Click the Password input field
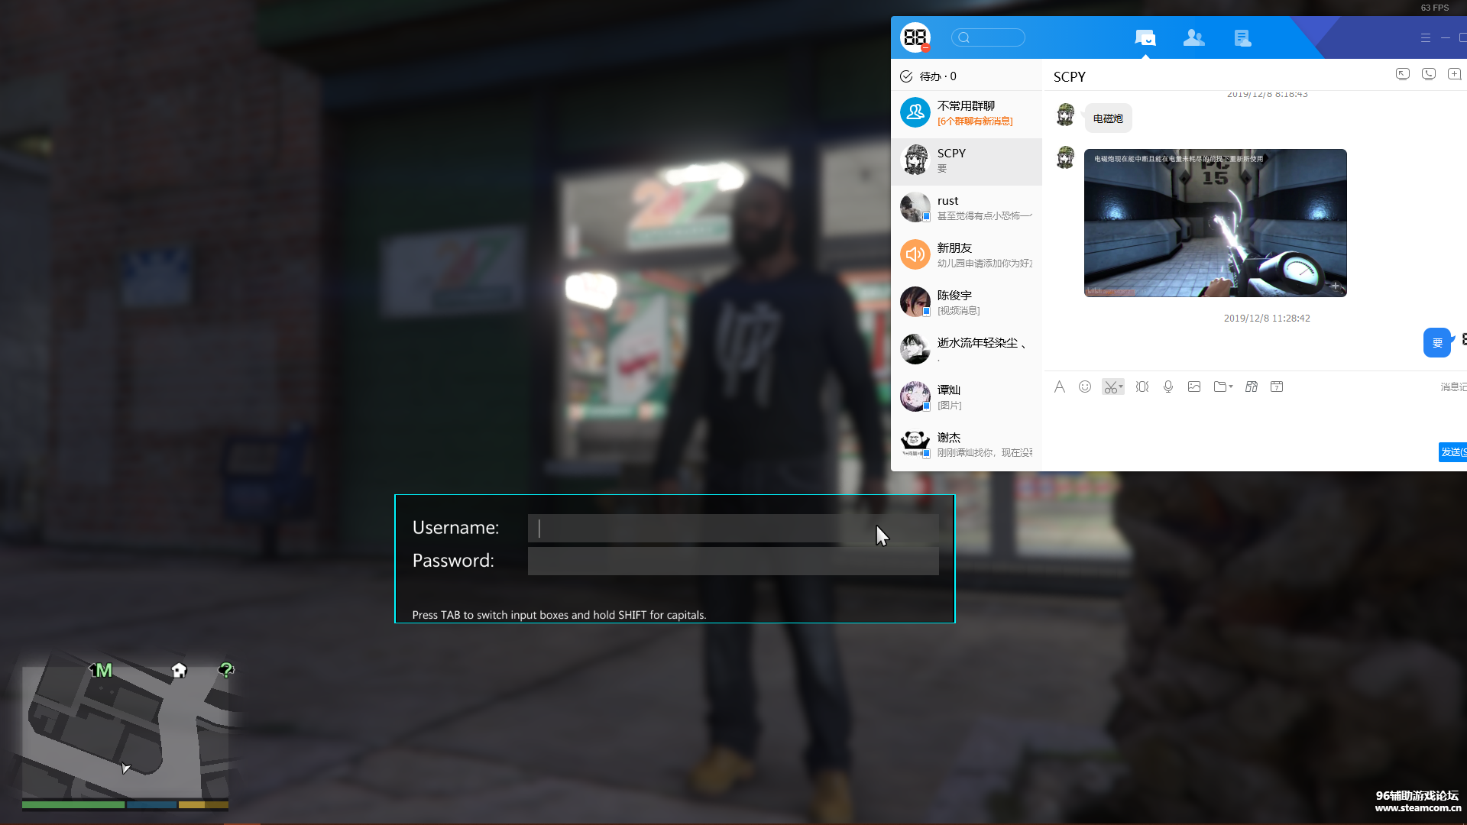This screenshot has width=1467, height=825. pos(732,561)
